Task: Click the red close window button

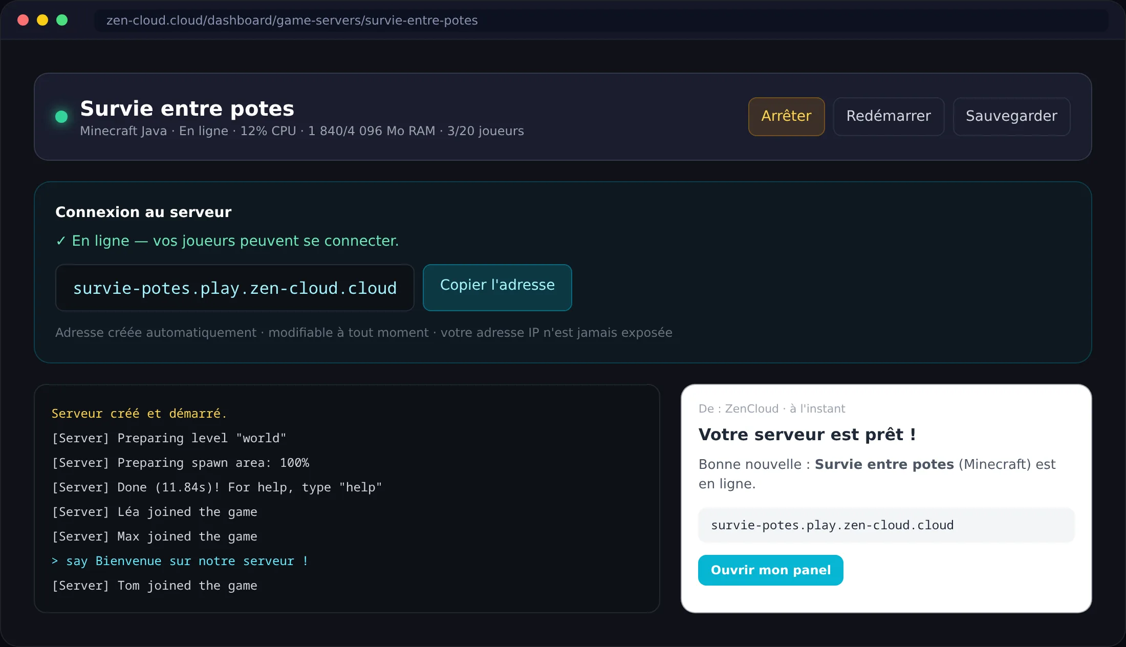Action: (x=23, y=20)
